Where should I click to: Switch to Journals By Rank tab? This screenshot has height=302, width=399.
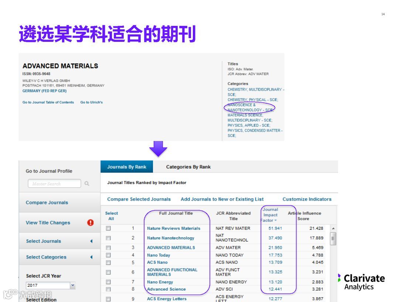127,167
